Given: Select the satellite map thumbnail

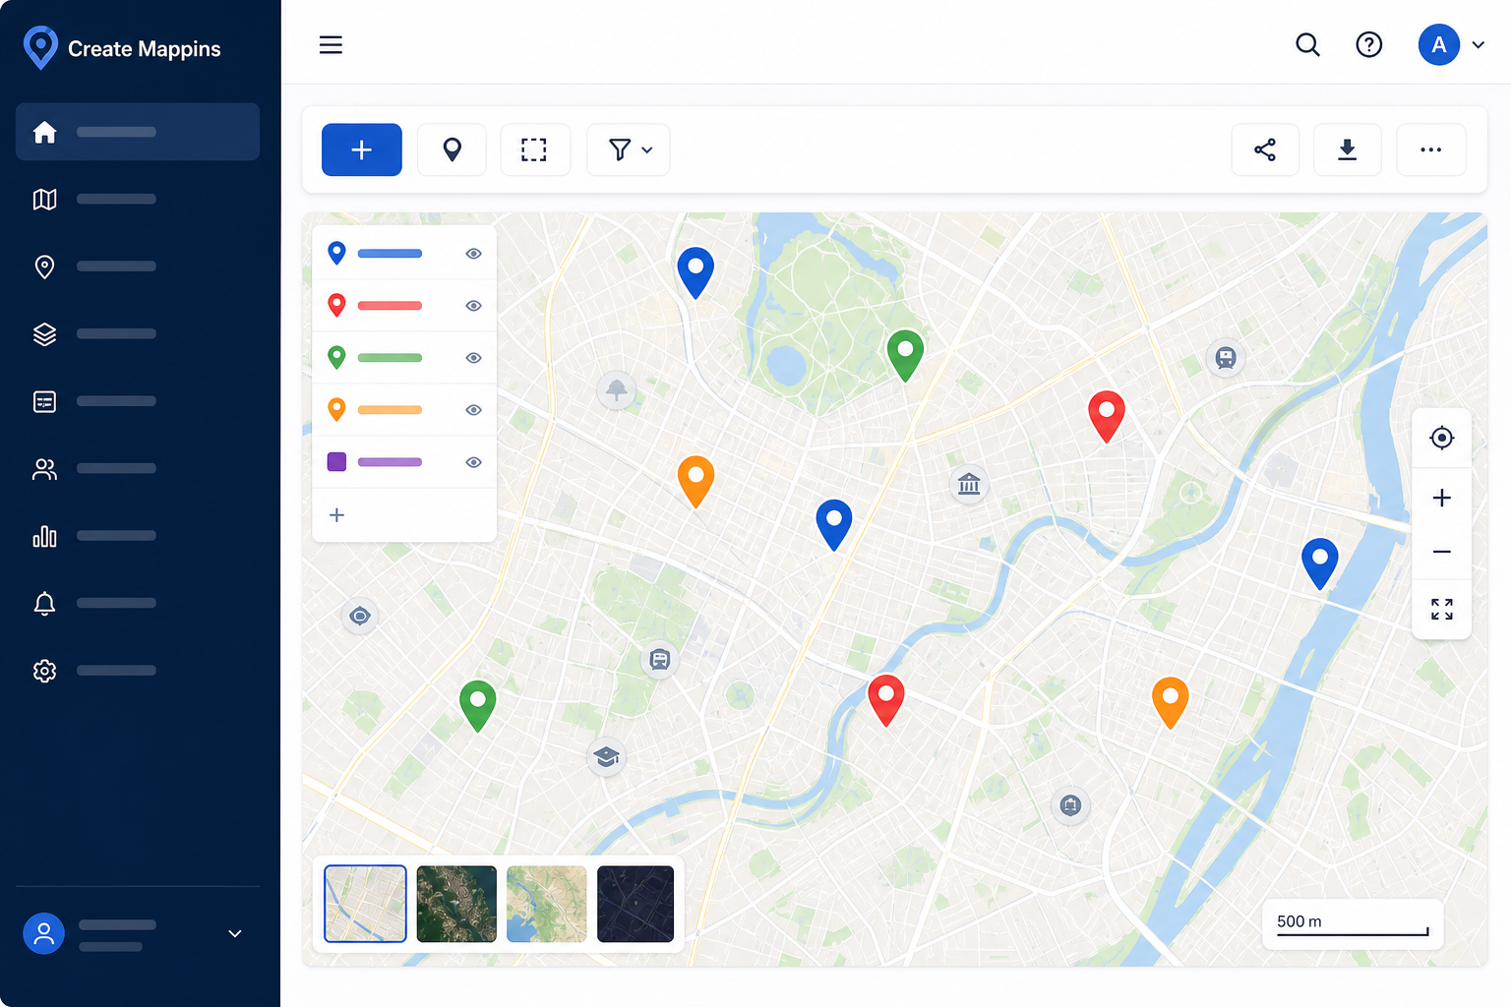Looking at the screenshot, I should pos(456,904).
